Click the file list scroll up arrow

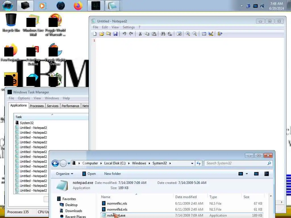(x=271, y=196)
